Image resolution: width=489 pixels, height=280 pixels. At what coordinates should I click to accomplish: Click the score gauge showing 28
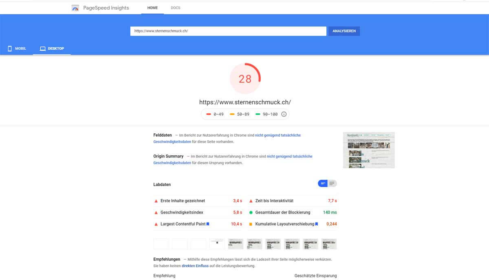coord(245,79)
